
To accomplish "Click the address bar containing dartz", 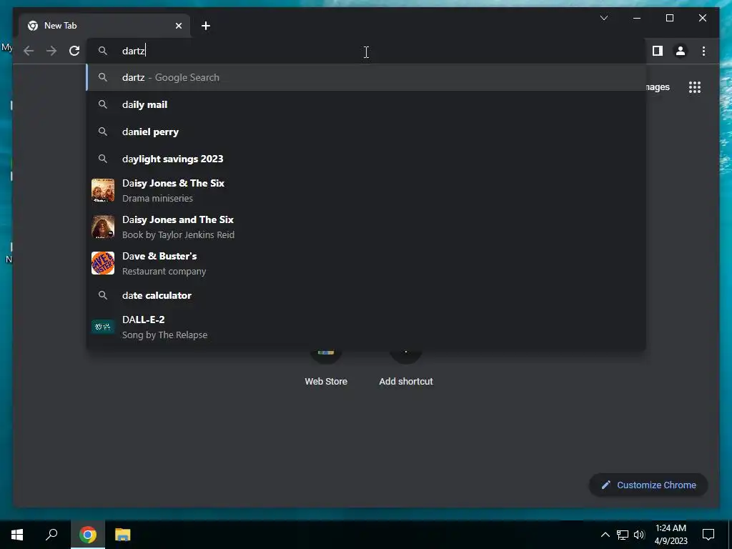I will (x=367, y=51).
